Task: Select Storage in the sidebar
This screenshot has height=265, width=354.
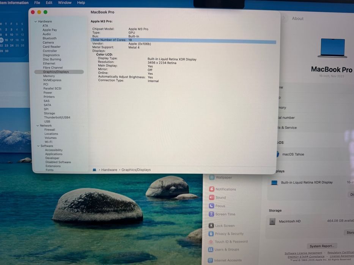Action: pyautogui.click(x=49, y=113)
